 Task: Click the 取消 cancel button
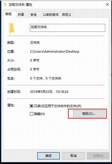click(73, 156)
